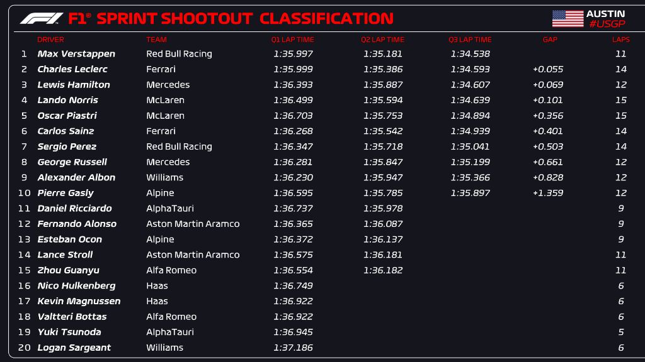645x362 pixels.
Task: Click the Q3 LAP TIME column header
Action: point(470,40)
